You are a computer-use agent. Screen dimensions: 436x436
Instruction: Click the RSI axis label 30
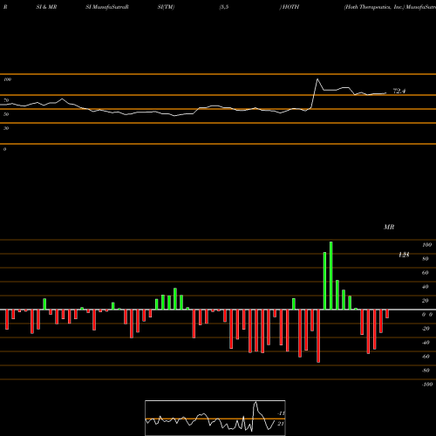pos(6,128)
